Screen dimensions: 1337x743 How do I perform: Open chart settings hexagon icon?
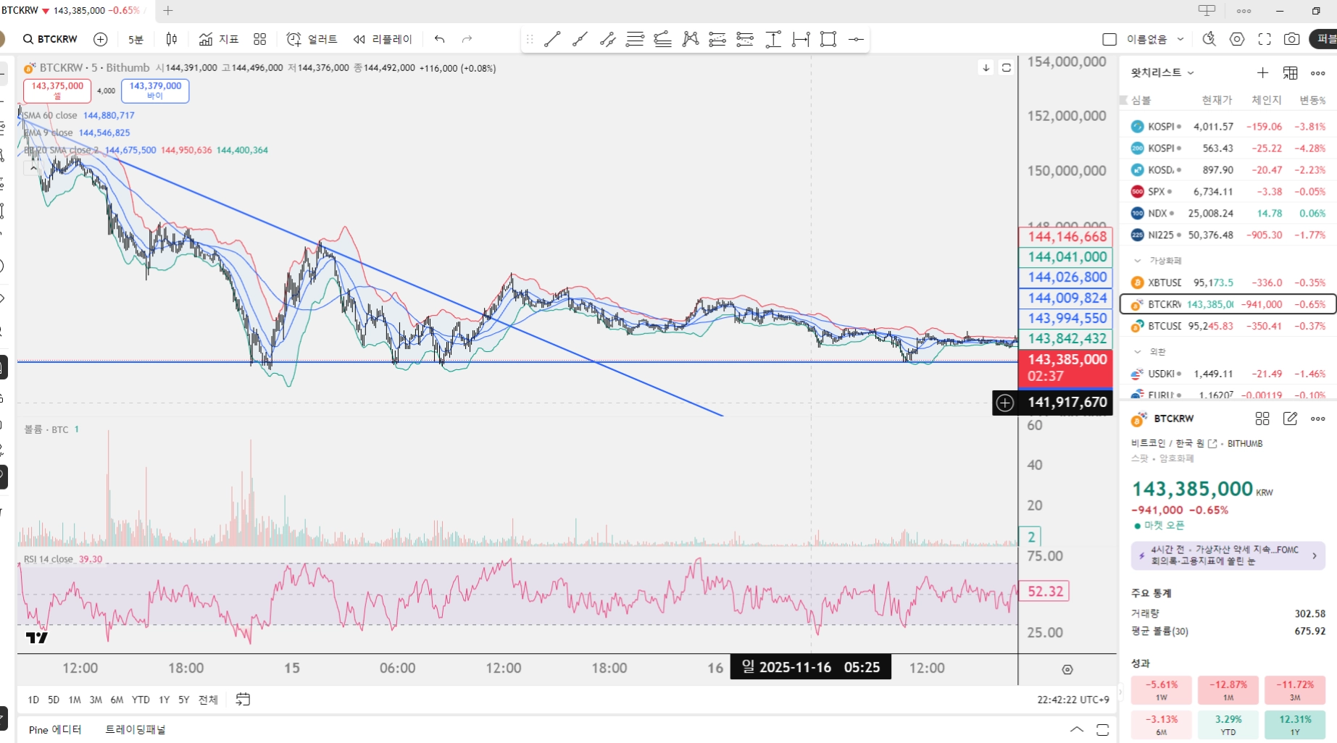(1237, 39)
